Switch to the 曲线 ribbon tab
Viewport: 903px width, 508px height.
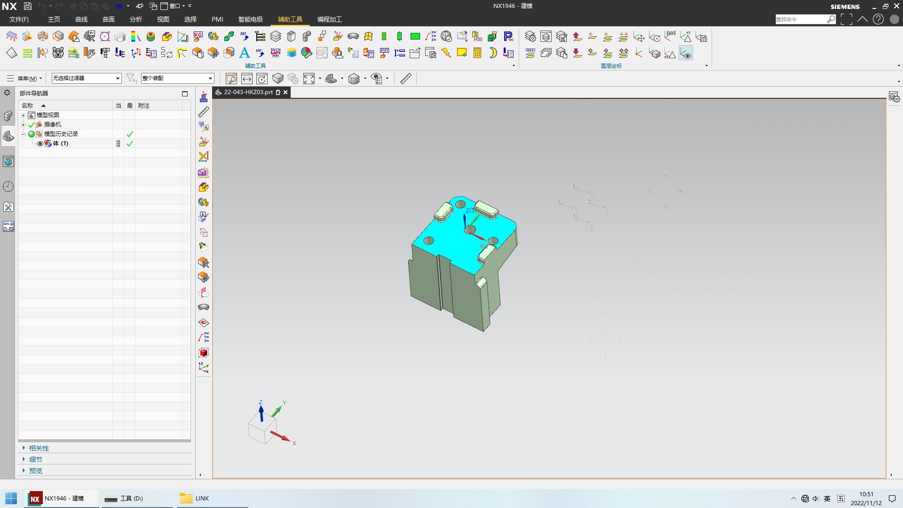click(81, 19)
